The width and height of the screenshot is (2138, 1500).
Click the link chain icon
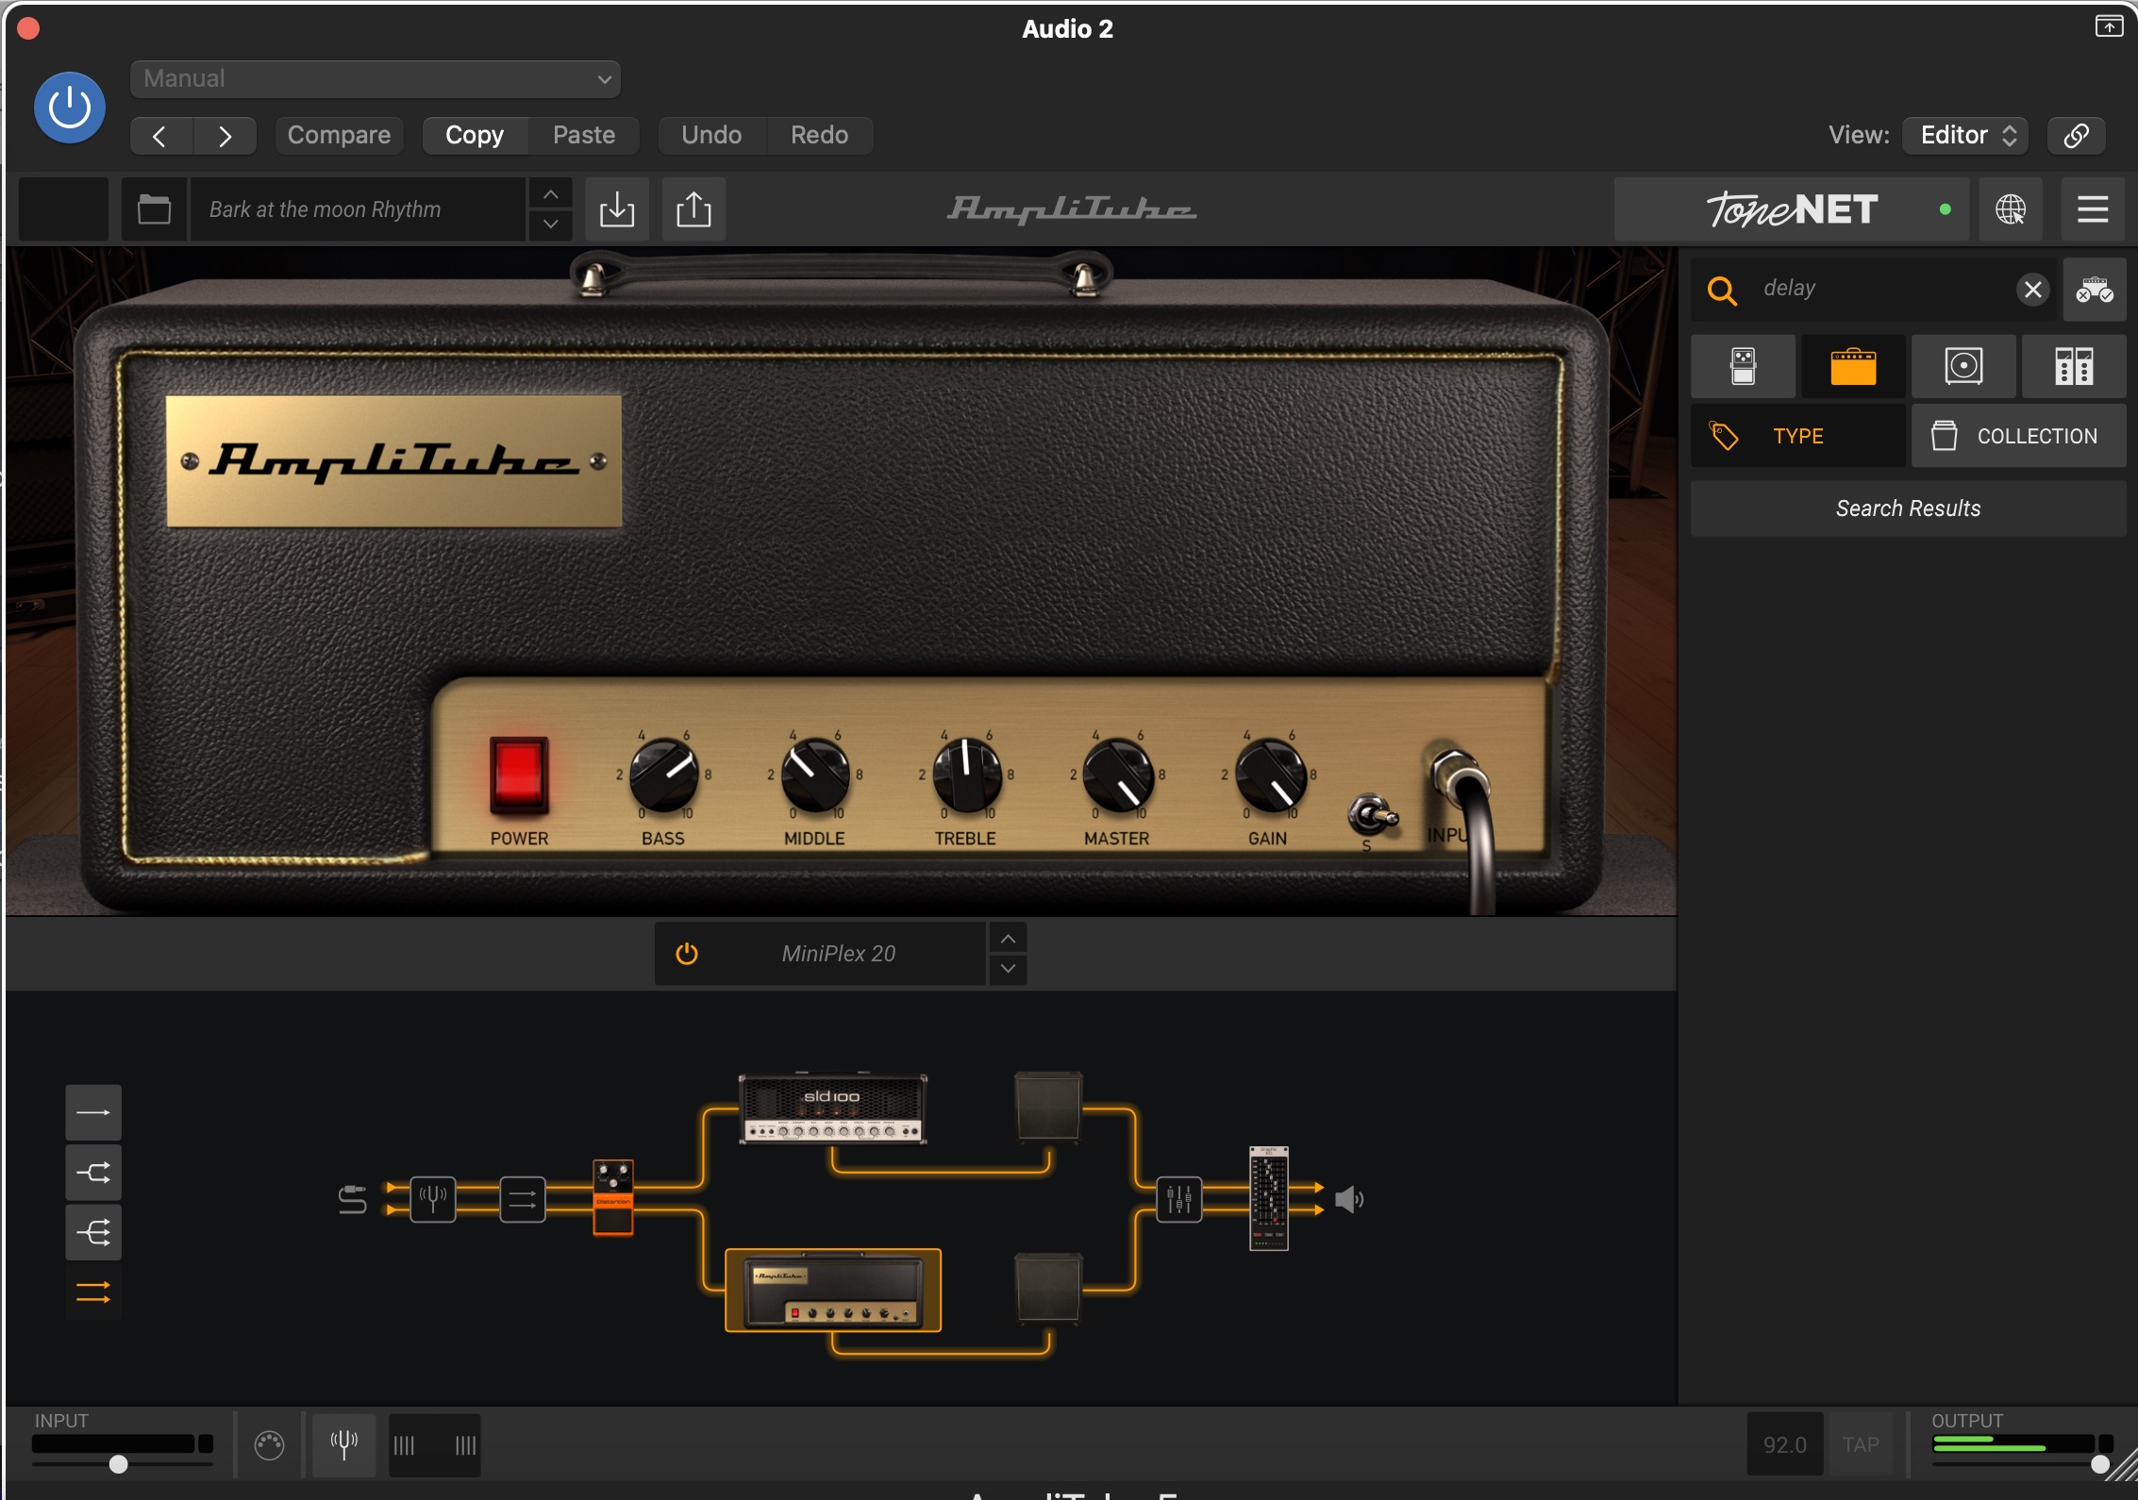tap(2076, 135)
